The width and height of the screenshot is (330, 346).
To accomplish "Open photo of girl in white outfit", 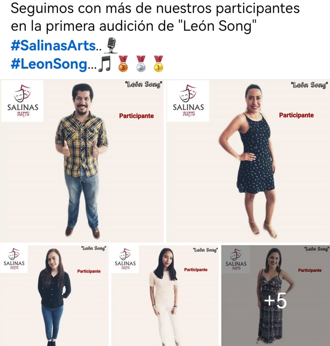I will pos(165,295).
